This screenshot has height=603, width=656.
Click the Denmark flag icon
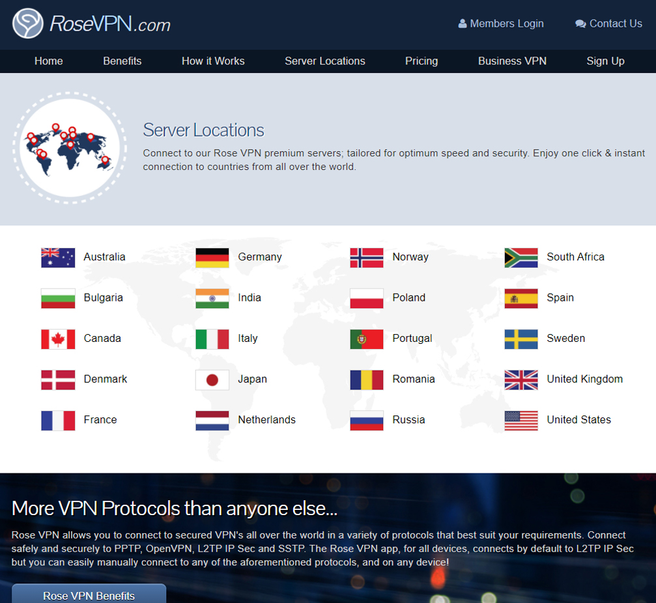click(58, 380)
